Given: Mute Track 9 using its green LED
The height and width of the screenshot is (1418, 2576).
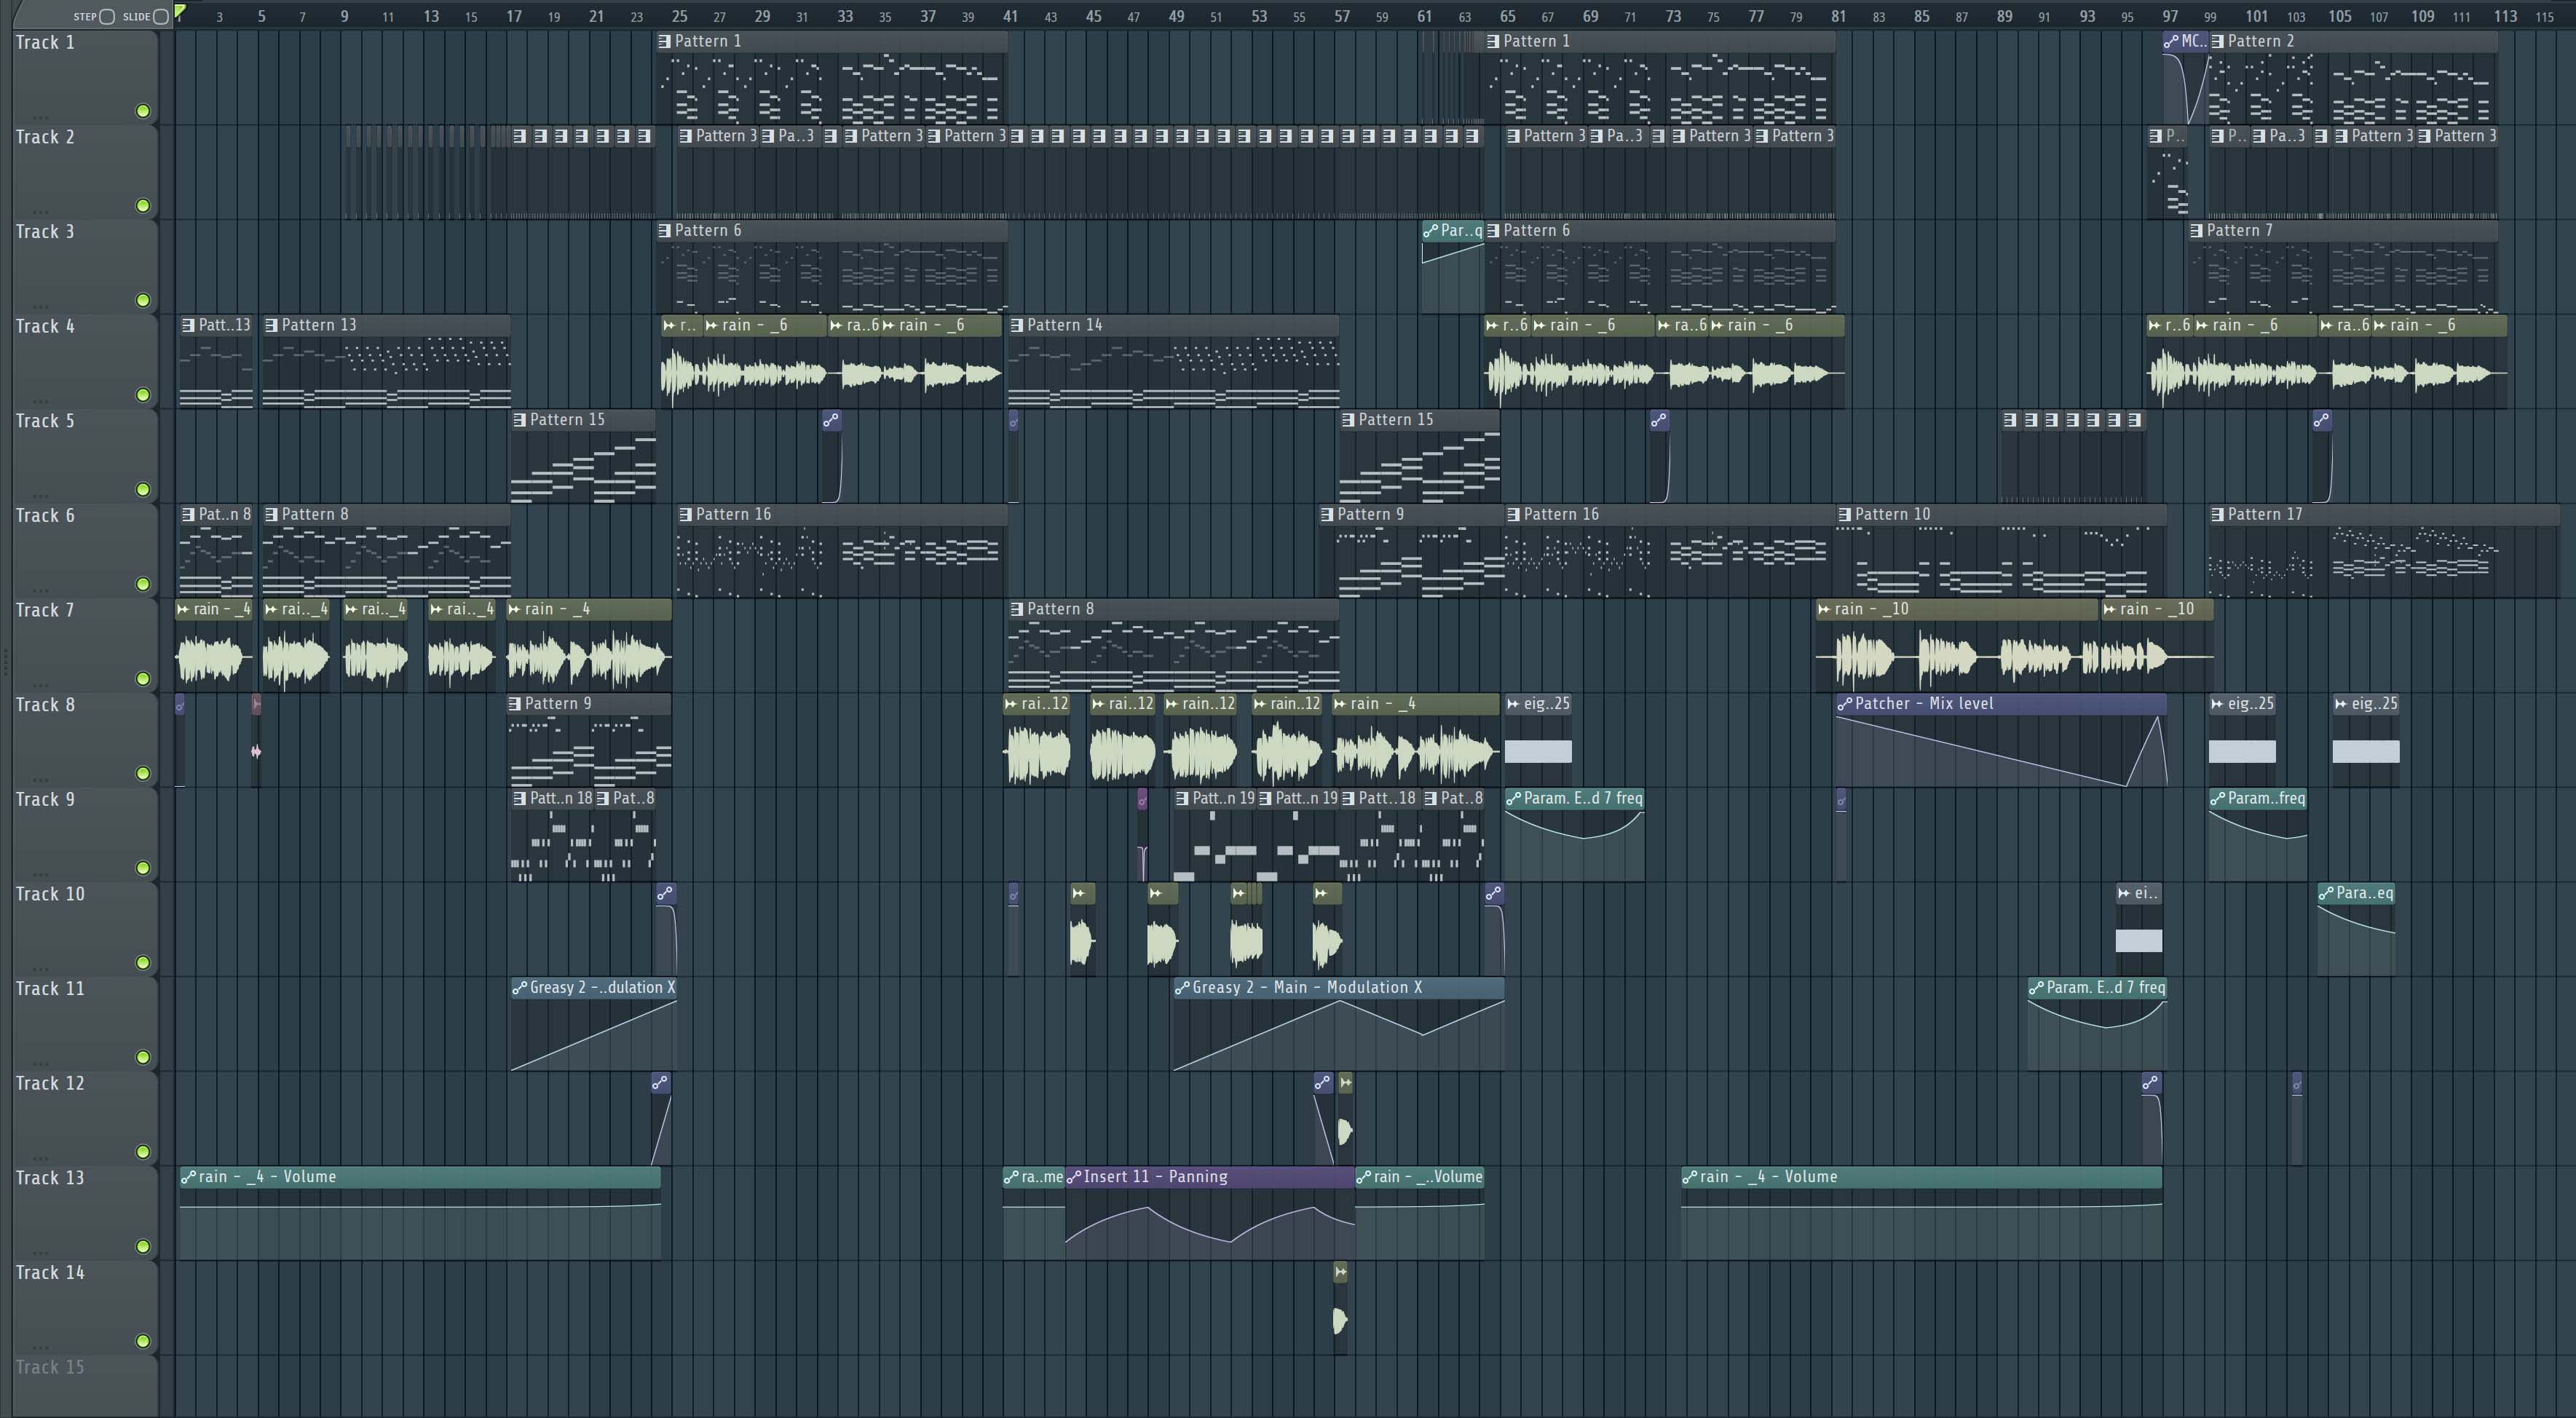Looking at the screenshot, I should [x=143, y=868].
